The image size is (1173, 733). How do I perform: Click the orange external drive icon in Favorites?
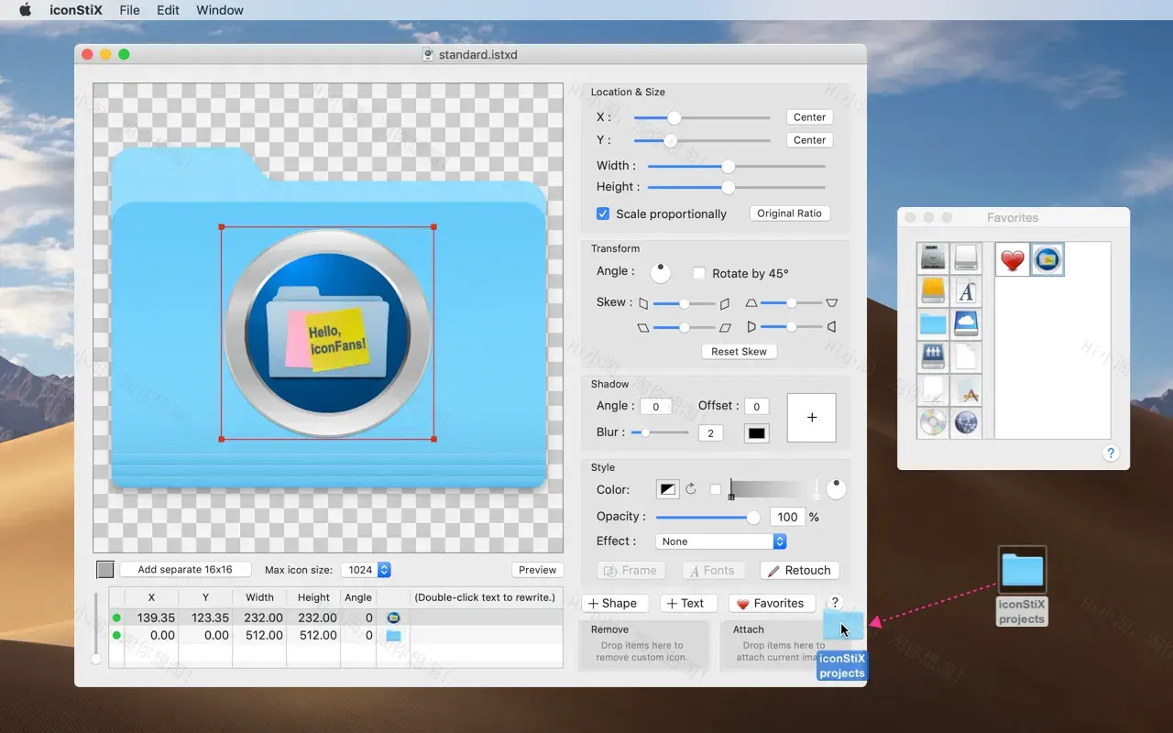point(932,291)
